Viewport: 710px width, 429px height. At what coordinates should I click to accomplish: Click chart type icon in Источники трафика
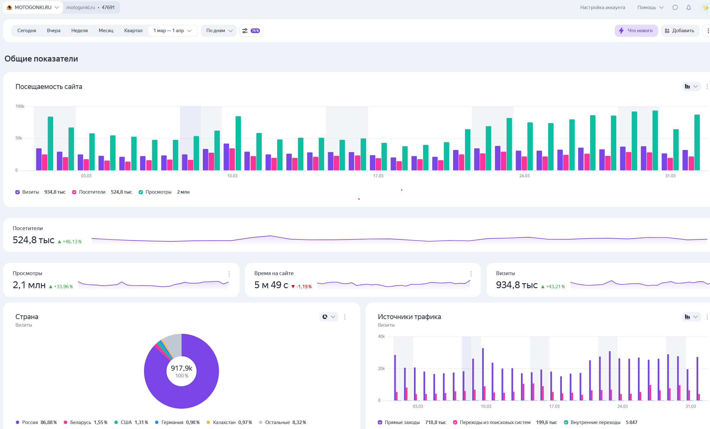(687, 317)
